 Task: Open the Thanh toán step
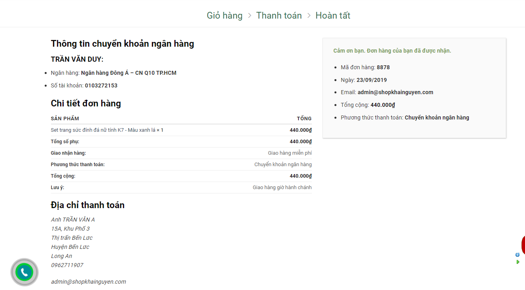279,16
